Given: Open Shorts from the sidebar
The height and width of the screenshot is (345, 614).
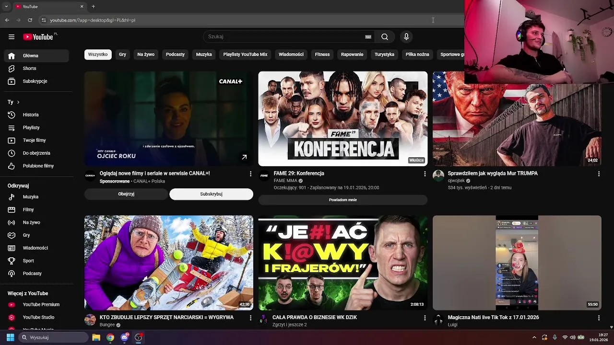Looking at the screenshot, I should point(36,69).
